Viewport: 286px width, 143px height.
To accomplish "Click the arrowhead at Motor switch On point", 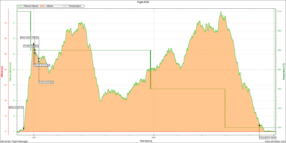I will click(23, 129).
